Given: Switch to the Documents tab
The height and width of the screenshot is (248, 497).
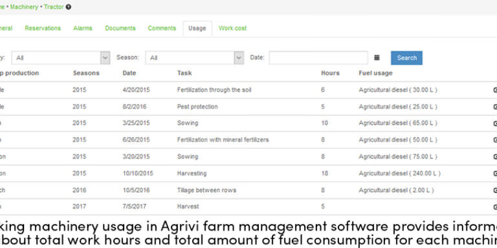Looking at the screenshot, I should [x=120, y=28].
